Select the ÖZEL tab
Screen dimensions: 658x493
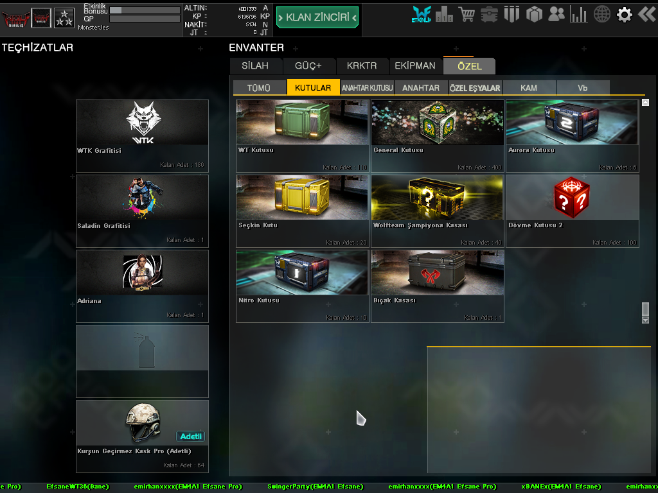click(469, 66)
